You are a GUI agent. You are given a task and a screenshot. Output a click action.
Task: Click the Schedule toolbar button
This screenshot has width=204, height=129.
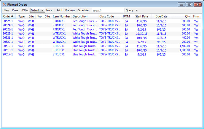pyautogui.click(x=83, y=10)
